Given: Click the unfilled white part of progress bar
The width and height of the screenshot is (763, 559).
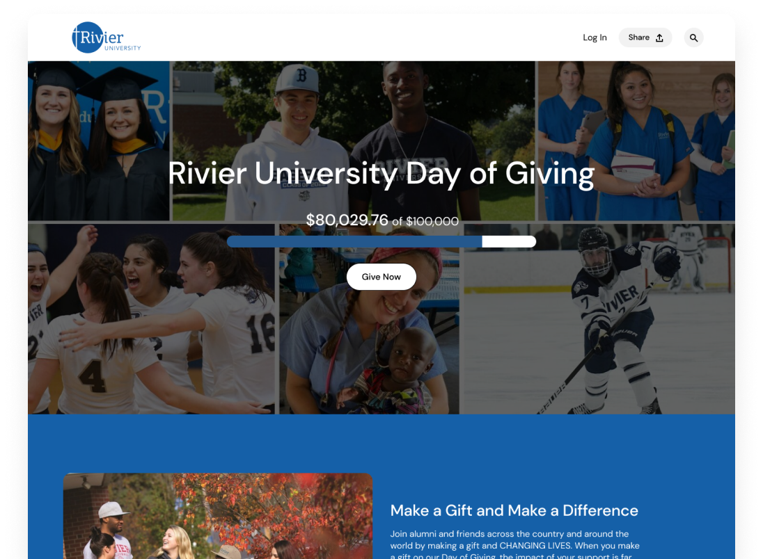Looking at the screenshot, I should (x=509, y=241).
